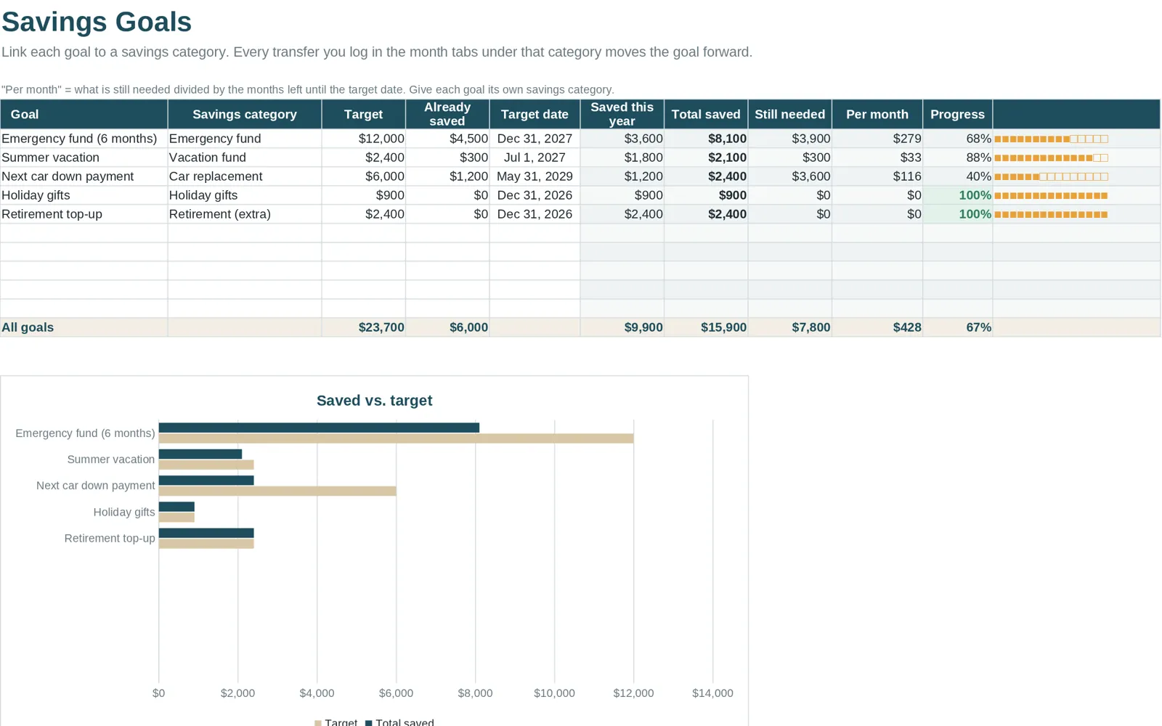
Task: Select the Emergency fund total saved chart bar
Action: click(319, 428)
